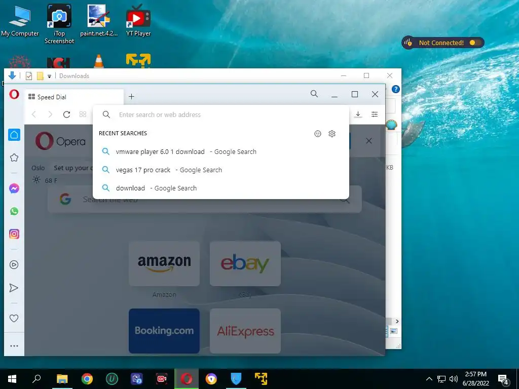Open the Player icon in sidebar
This screenshot has width=519, height=389.
[x=14, y=264]
